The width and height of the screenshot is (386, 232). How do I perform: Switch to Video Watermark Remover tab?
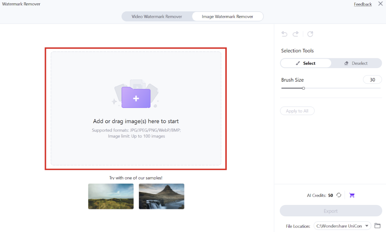(x=157, y=16)
